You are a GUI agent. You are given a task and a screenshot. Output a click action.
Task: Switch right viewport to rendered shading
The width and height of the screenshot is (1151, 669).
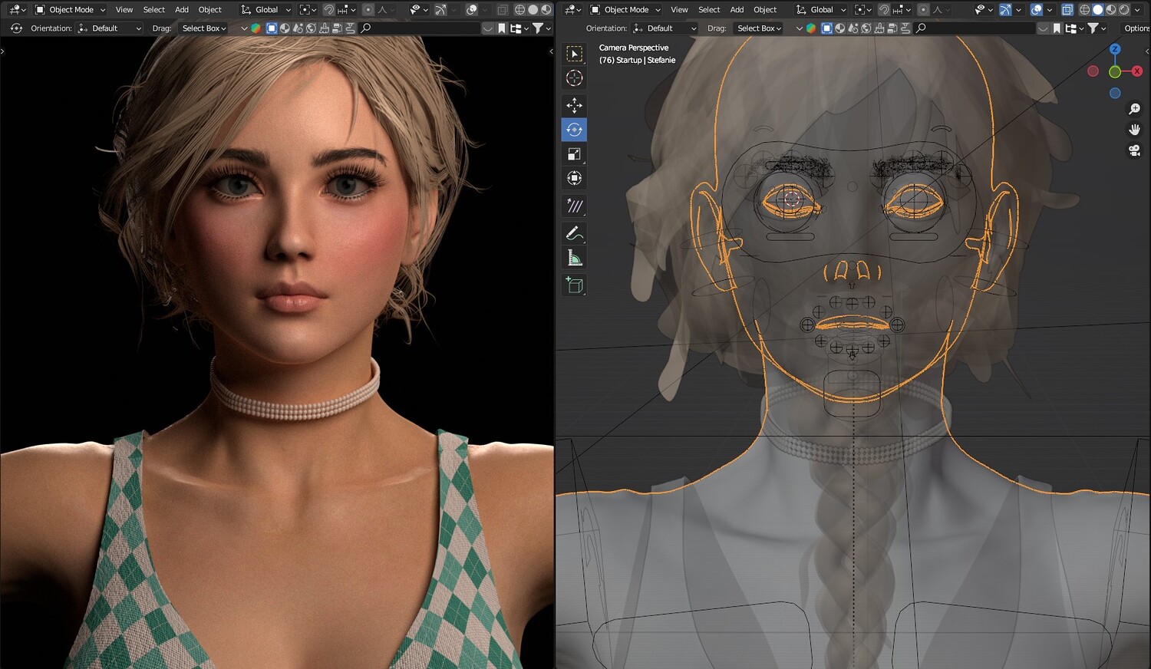1124,10
